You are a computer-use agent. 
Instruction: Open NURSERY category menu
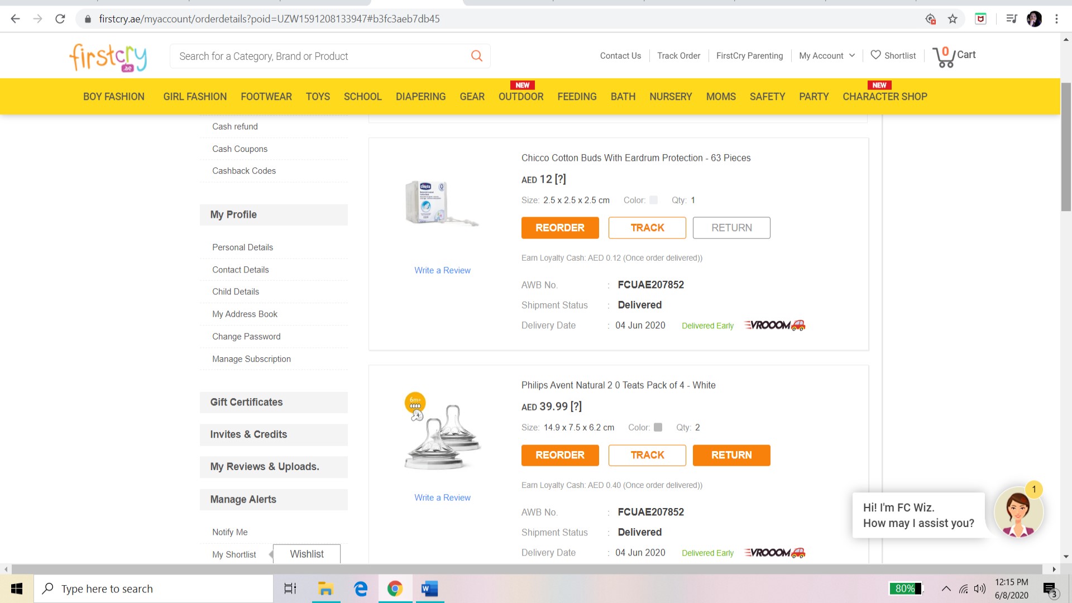click(671, 97)
